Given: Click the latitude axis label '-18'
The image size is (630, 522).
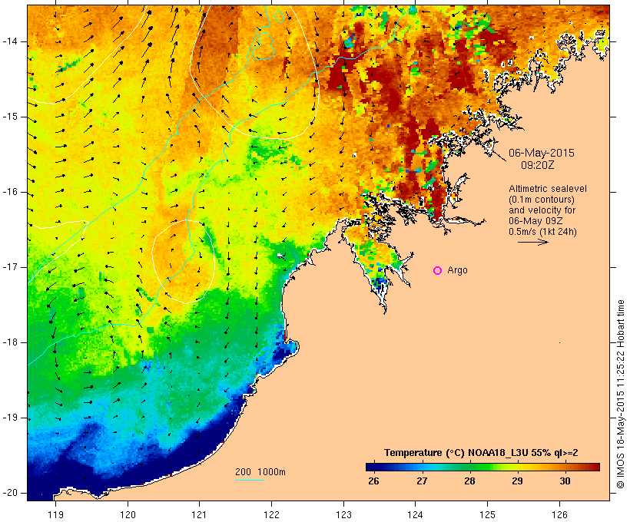Looking at the screenshot, I should (10, 342).
